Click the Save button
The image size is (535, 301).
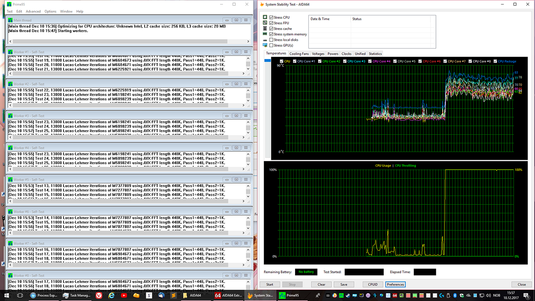[x=344, y=284]
